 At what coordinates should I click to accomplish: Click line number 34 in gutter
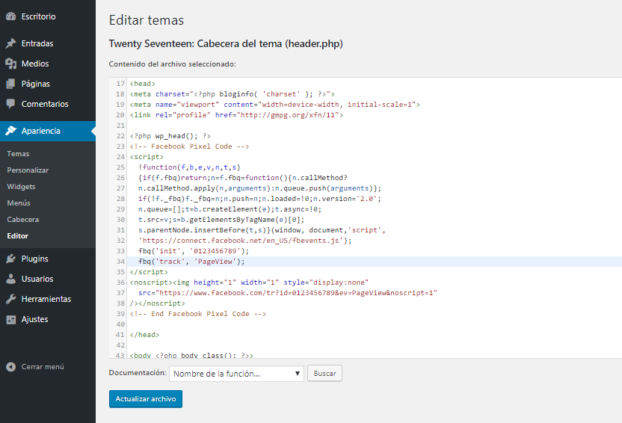[x=120, y=262]
